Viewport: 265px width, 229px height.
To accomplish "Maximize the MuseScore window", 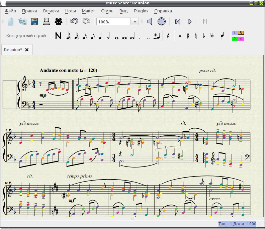I will coord(256,3).
